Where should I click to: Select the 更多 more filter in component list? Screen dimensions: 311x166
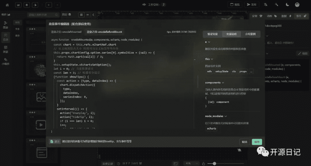[x=17, y=36]
